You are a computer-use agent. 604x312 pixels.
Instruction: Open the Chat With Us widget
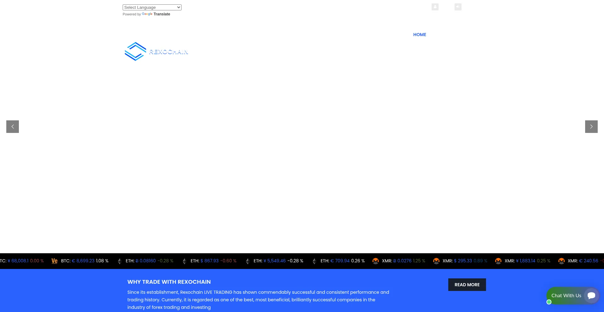pyautogui.click(x=573, y=296)
